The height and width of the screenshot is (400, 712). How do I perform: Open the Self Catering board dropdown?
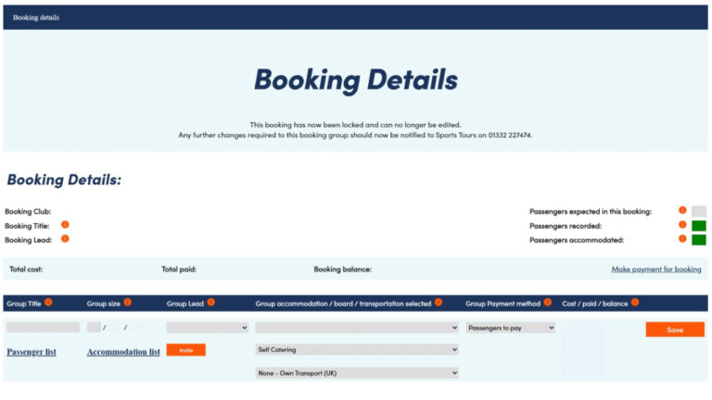[357, 350]
